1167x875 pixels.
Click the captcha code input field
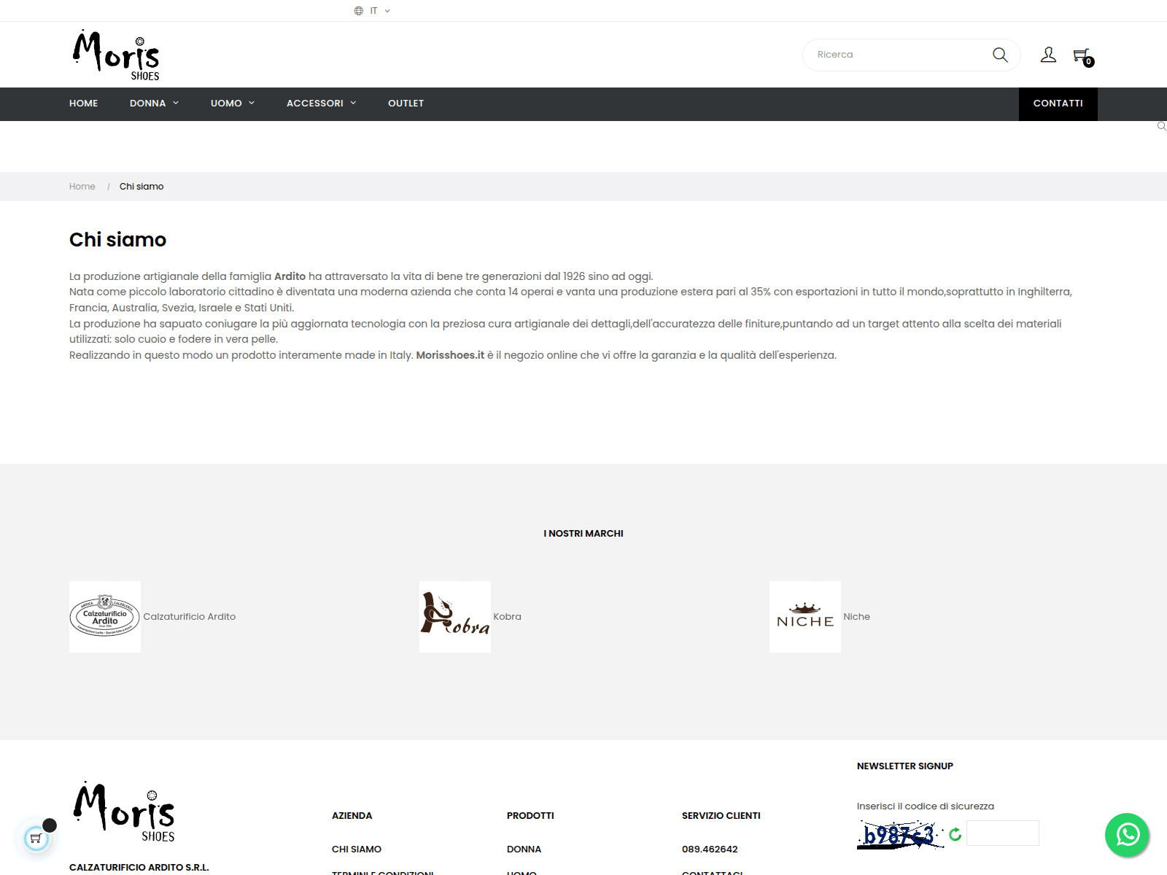1003,833
